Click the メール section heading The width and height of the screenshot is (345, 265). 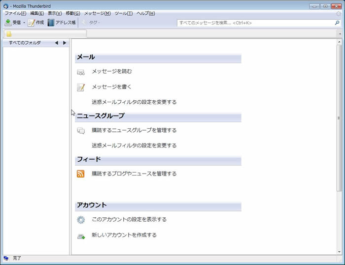pos(86,57)
